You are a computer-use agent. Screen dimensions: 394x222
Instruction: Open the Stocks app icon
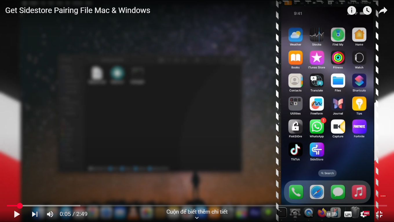coord(317,35)
